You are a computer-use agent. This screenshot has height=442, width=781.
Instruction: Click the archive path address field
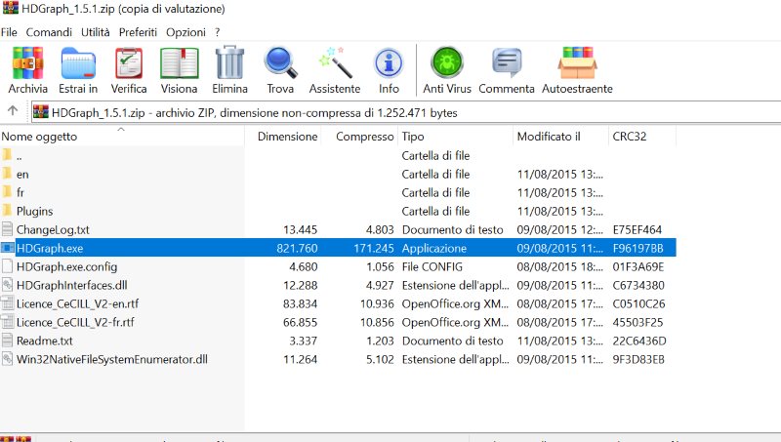406,112
